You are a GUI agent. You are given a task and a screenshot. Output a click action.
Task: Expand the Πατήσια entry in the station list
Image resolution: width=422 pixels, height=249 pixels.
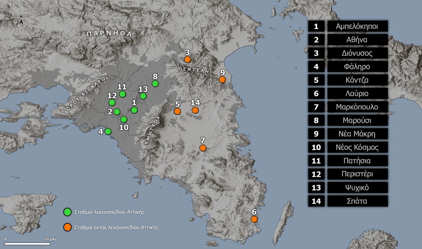357,161
